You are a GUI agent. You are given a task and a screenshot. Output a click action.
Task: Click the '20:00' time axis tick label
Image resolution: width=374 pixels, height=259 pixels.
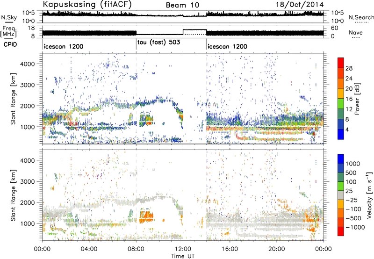(277, 249)
